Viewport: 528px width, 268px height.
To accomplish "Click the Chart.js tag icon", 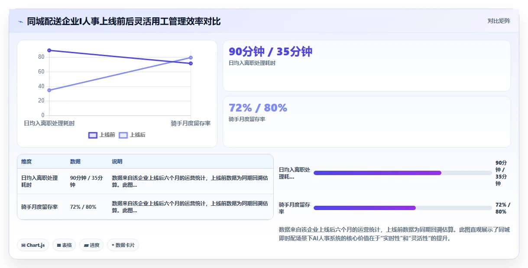I will pyautogui.click(x=23, y=245).
